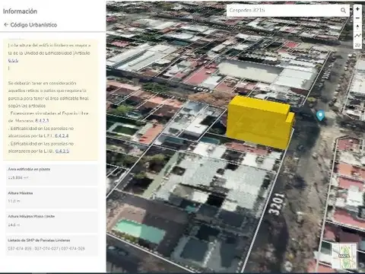Zoom in the map with plus button

[357, 9]
